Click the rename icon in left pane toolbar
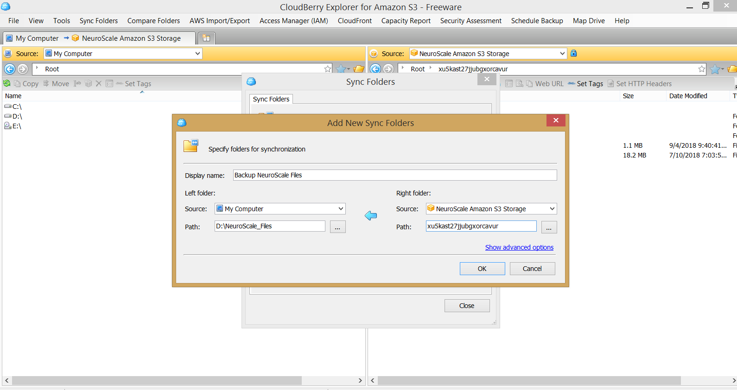 coord(77,83)
